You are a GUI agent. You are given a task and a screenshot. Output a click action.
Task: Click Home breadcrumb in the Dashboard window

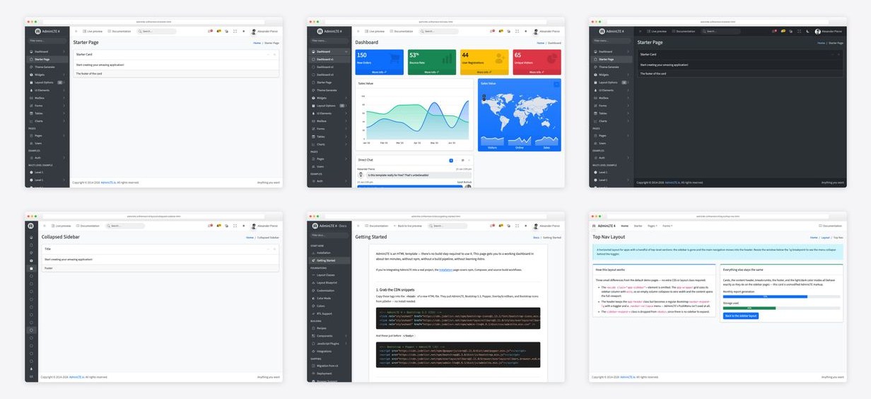click(x=540, y=43)
